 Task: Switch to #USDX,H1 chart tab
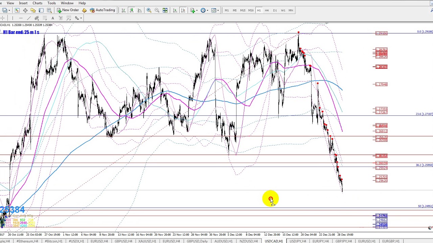pyautogui.click(x=76, y=241)
